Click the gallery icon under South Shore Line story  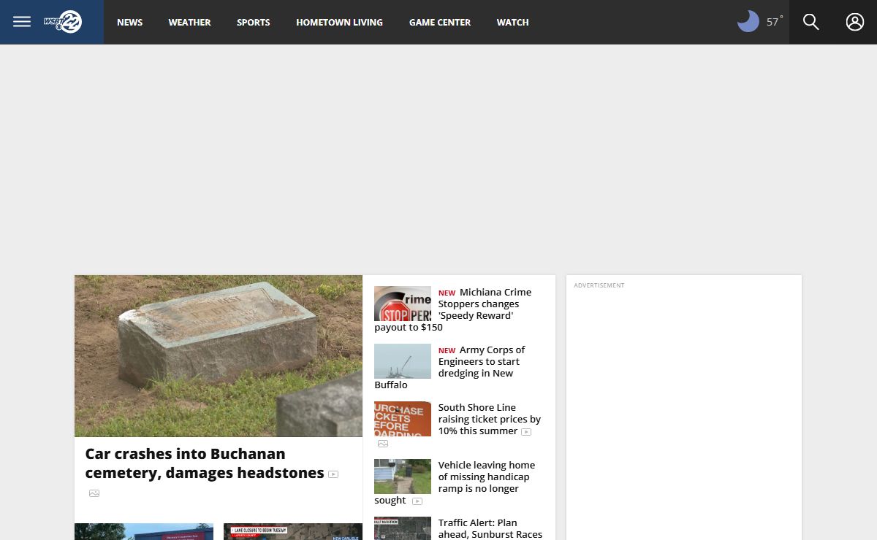(x=383, y=444)
